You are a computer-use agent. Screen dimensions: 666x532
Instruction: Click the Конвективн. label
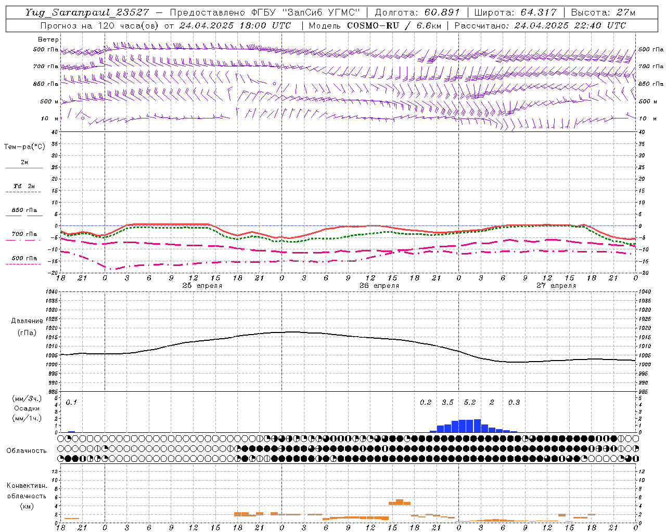pyautogui.click(x=27, y=486)
